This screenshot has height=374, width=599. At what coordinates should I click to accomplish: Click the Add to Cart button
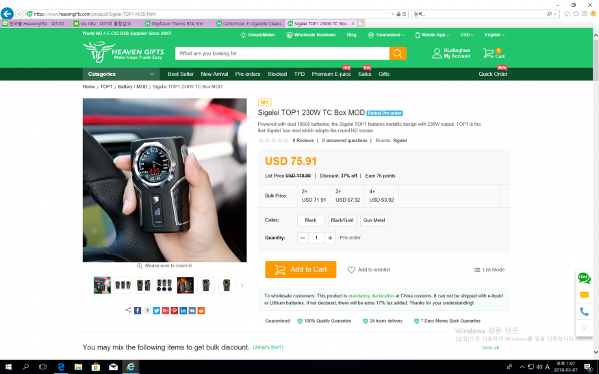(x=301, y=269)
